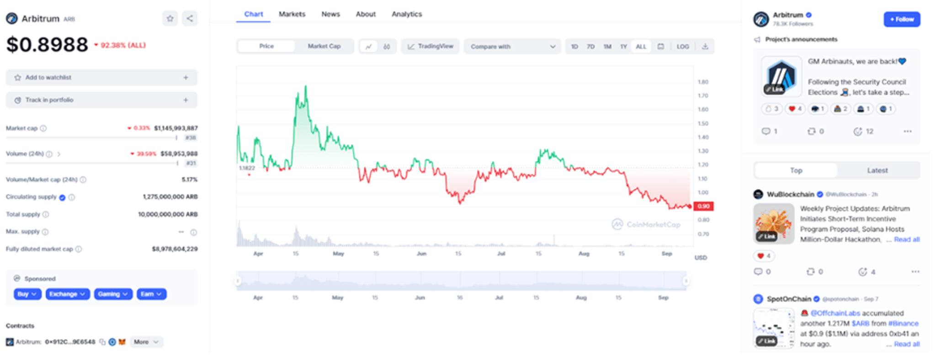936x356 pixels.
Task: Copy the Arbitrum contract address
Action: pyautogui.click(x=102, y=342)
